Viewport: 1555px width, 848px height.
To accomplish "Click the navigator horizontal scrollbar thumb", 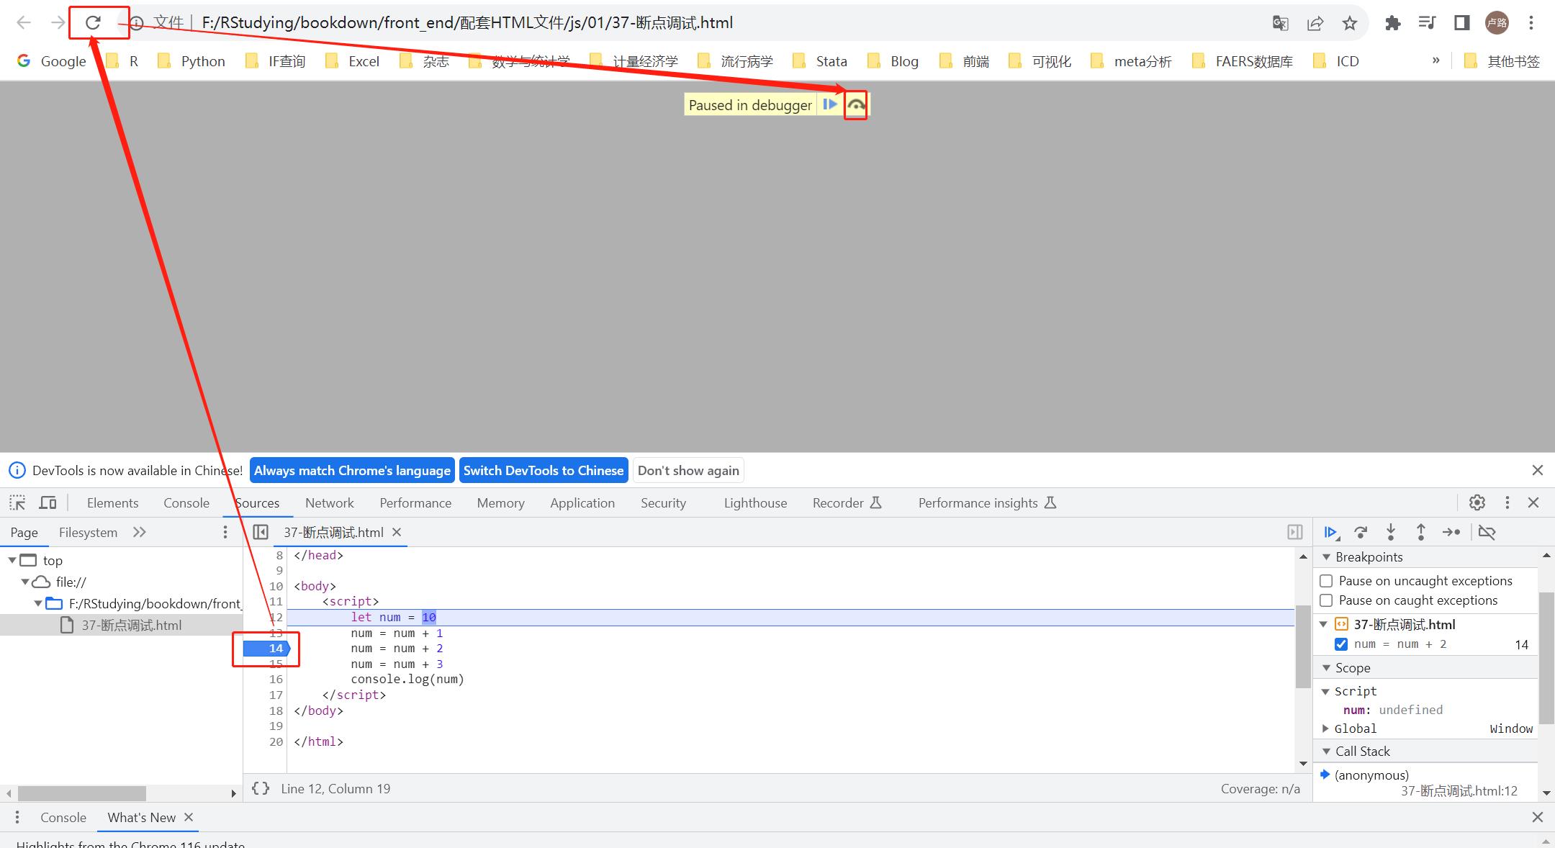I will 82,793.
